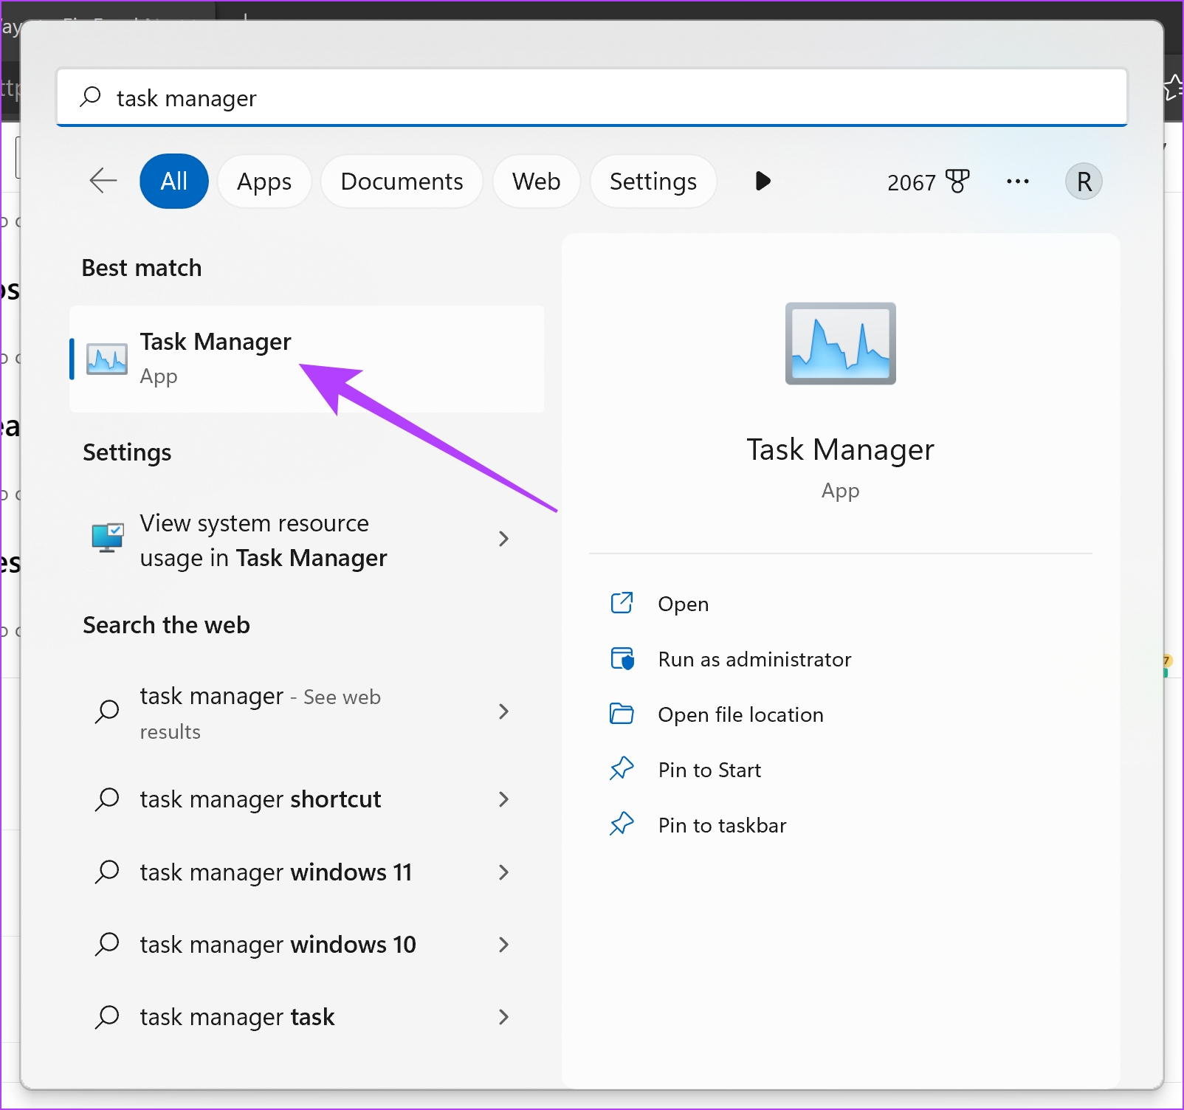Expand the View system resource usage entry
The height and width of the screenshot is (1110, 1184).
[504, 540]
